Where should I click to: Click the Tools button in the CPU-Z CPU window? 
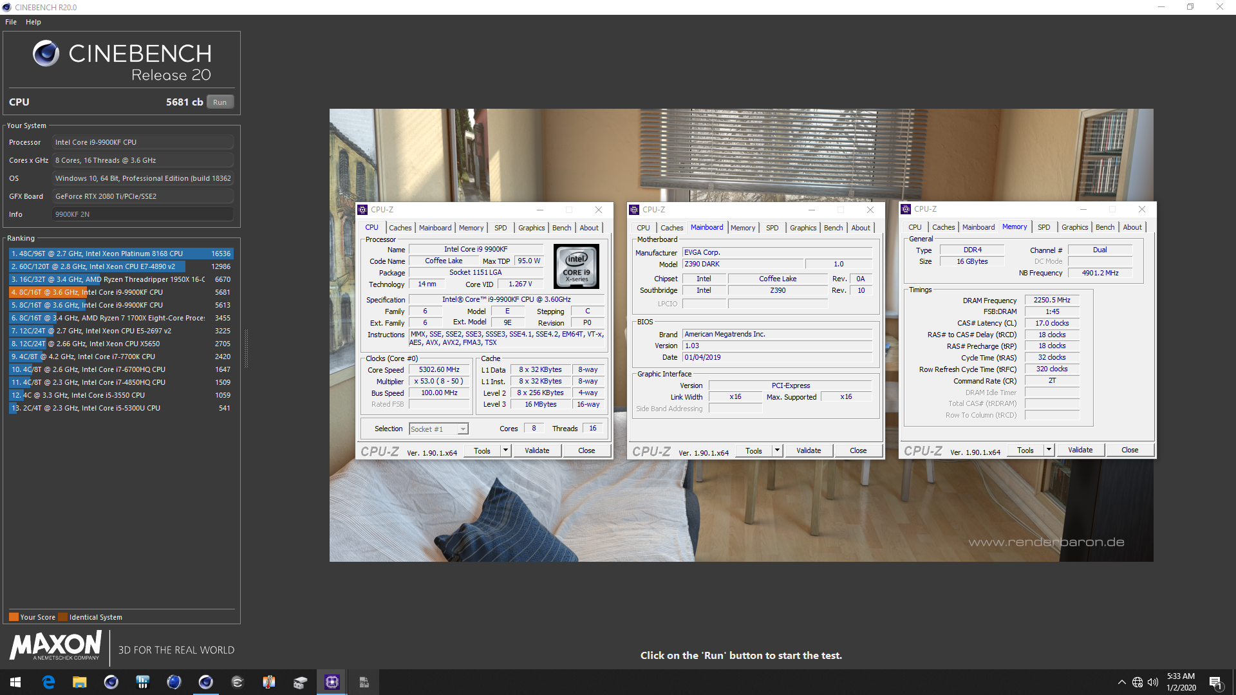pyautogui.click(x=482, y=450)
